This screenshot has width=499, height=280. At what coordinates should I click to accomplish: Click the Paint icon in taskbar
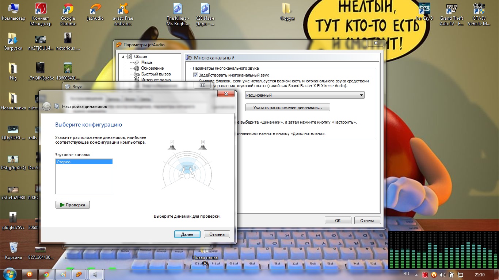(x=63, y=275)
